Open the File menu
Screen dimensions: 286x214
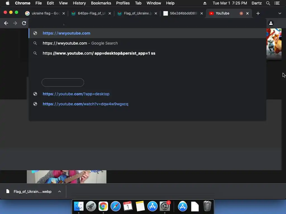pos(39,3)
